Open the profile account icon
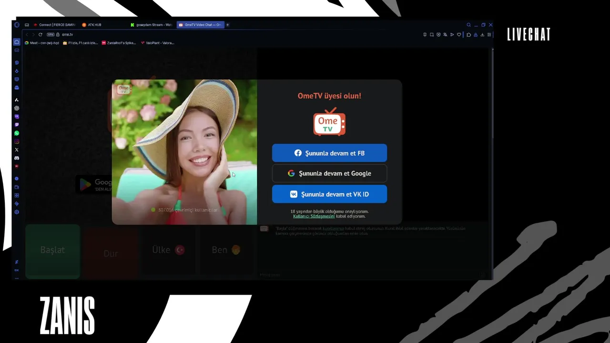This screenshot has width=610, height=343. [475, 34]
